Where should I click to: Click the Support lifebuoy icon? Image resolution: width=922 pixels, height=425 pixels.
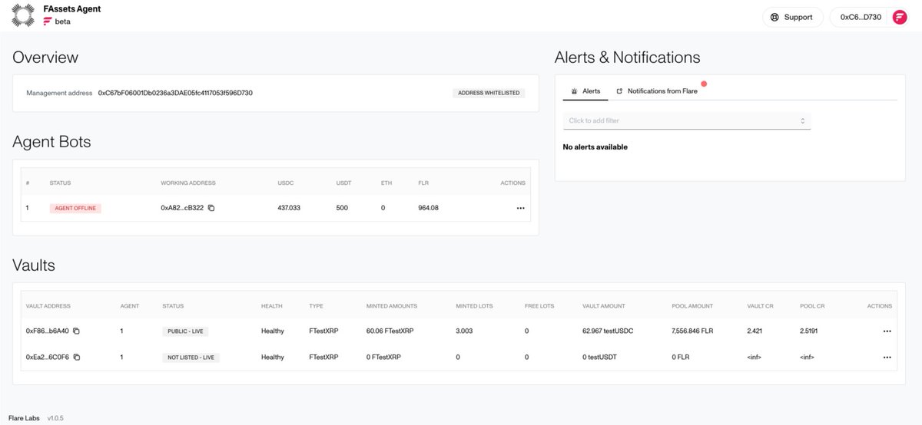pyautogui.click(x=774, y=17)
